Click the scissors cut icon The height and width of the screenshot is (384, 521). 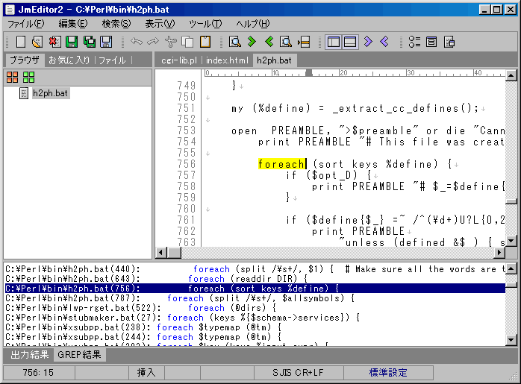pos(171,42)
